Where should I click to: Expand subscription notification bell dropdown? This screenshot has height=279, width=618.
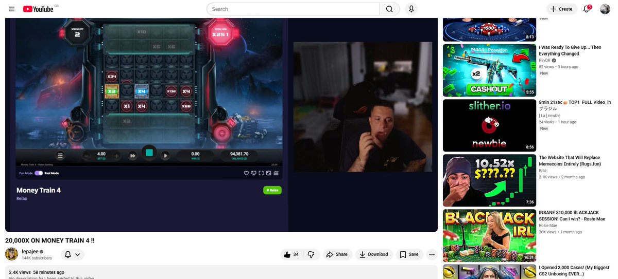(x=73, y=254)
